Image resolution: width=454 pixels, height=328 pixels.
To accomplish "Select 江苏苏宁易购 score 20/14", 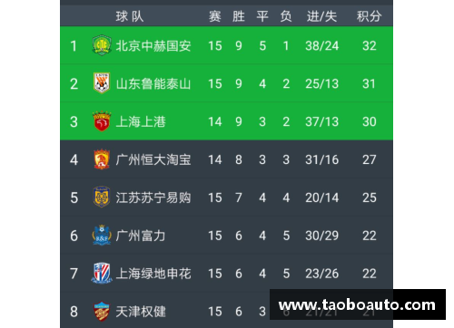I will [321, 198].
